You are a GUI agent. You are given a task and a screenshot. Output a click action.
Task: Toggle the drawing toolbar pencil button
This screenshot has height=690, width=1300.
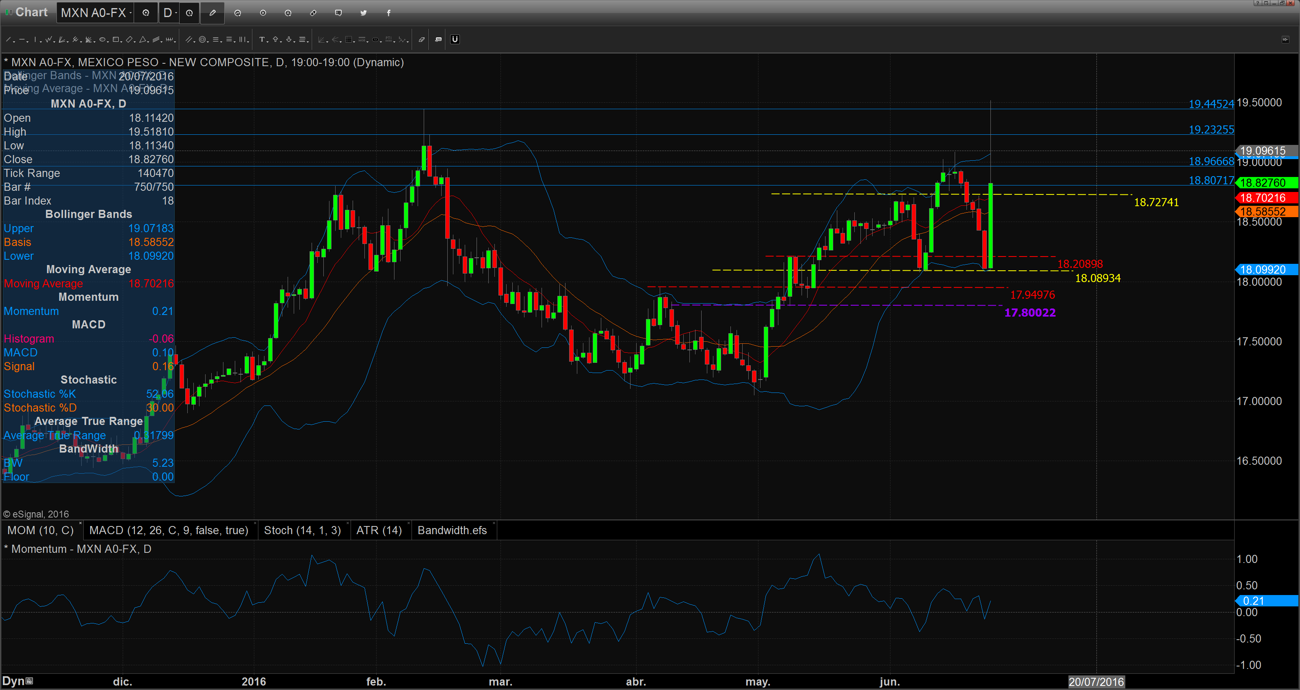coord(212,13)
